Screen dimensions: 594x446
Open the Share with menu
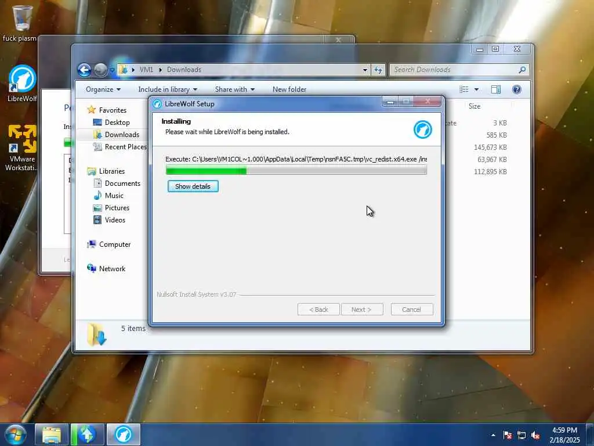pyautogui.click(x=234, y=89)
